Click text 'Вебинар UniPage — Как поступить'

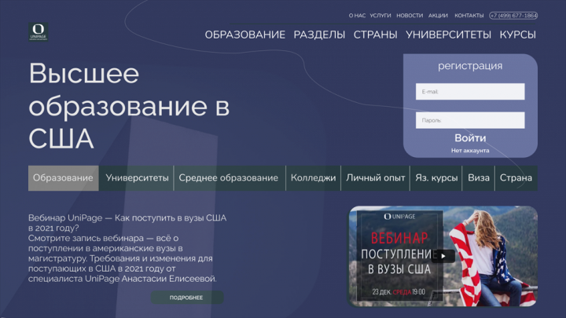click(x=103, y=218)
